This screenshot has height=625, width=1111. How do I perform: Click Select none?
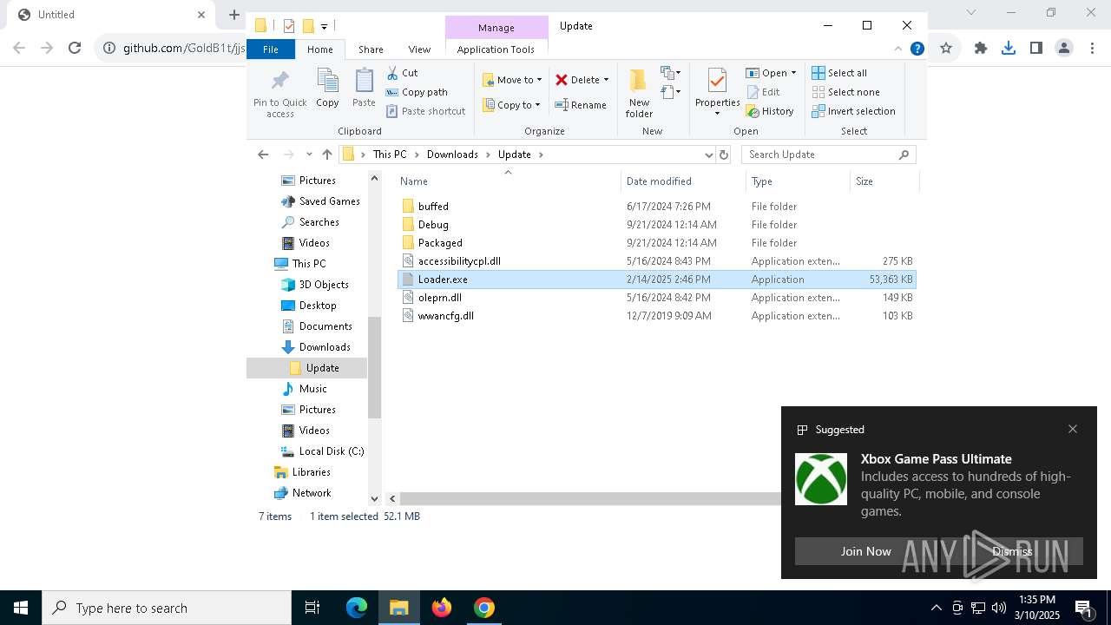click(846, 92)
